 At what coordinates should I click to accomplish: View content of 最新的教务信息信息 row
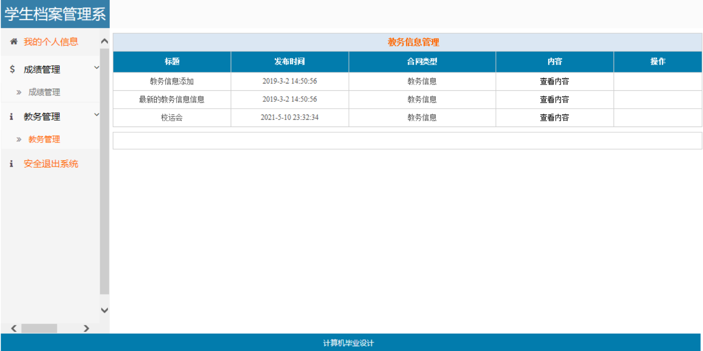click(554, 99)
